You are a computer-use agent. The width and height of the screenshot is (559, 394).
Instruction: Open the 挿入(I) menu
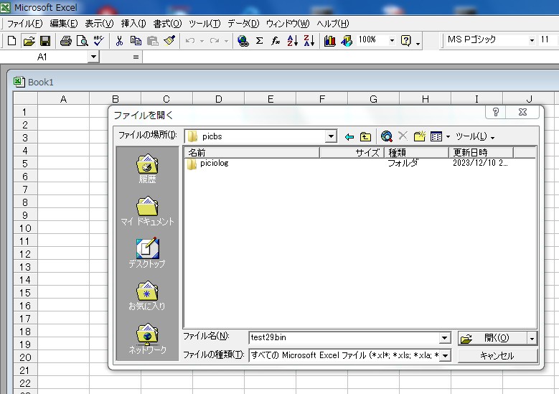pos(133,24)
